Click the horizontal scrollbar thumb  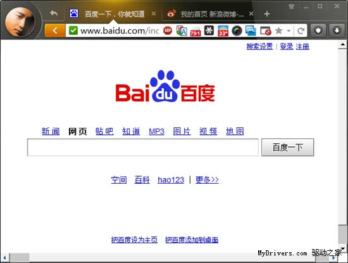pyautogui.click(x=20, y=258)
